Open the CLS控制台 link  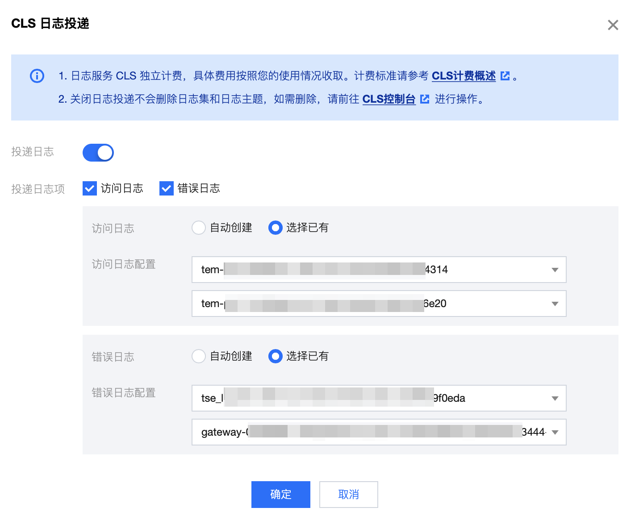(389, 99)
